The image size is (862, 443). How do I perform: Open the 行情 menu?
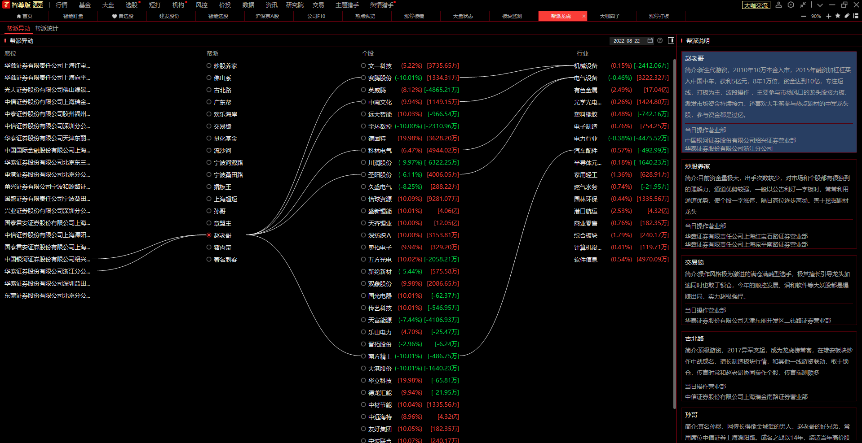[62, 5]
